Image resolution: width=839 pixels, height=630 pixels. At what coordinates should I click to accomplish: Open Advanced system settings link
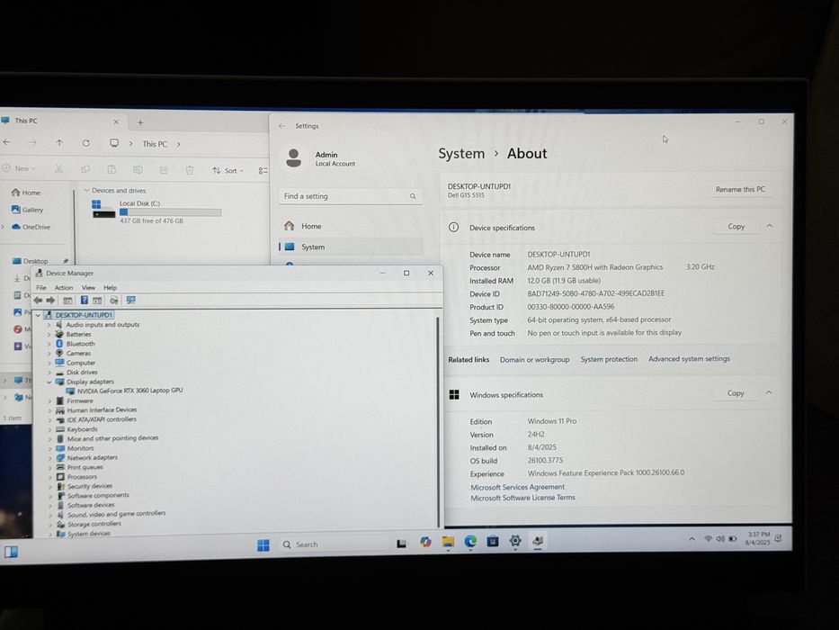tap(689, 358)
